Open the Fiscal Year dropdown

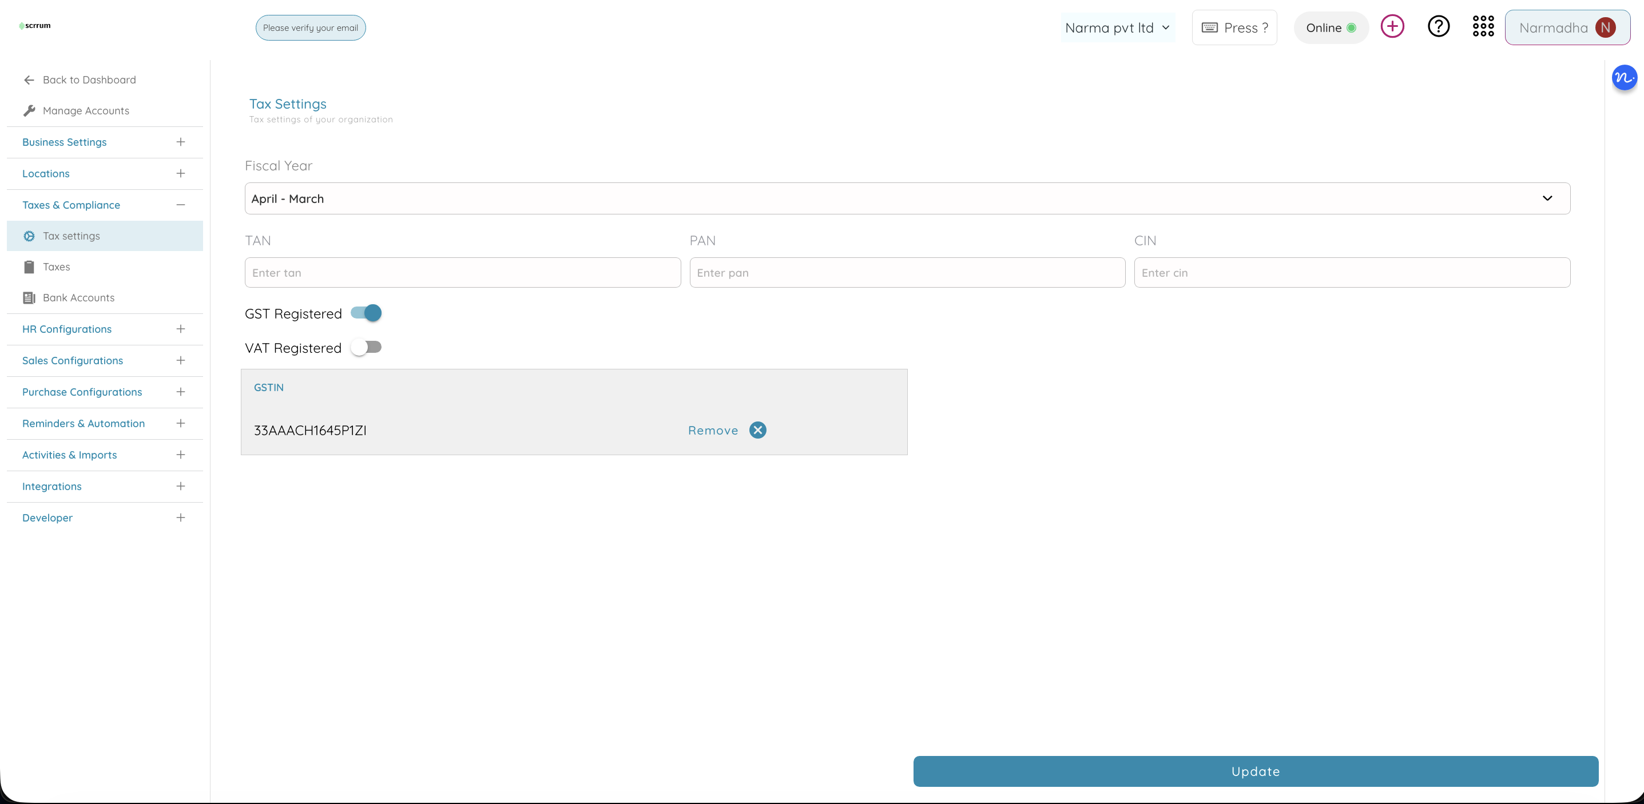[906, 198]
